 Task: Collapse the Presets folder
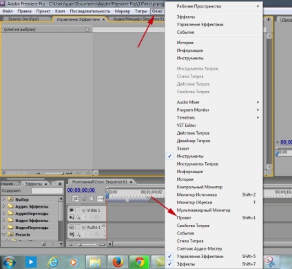point(3,235)
